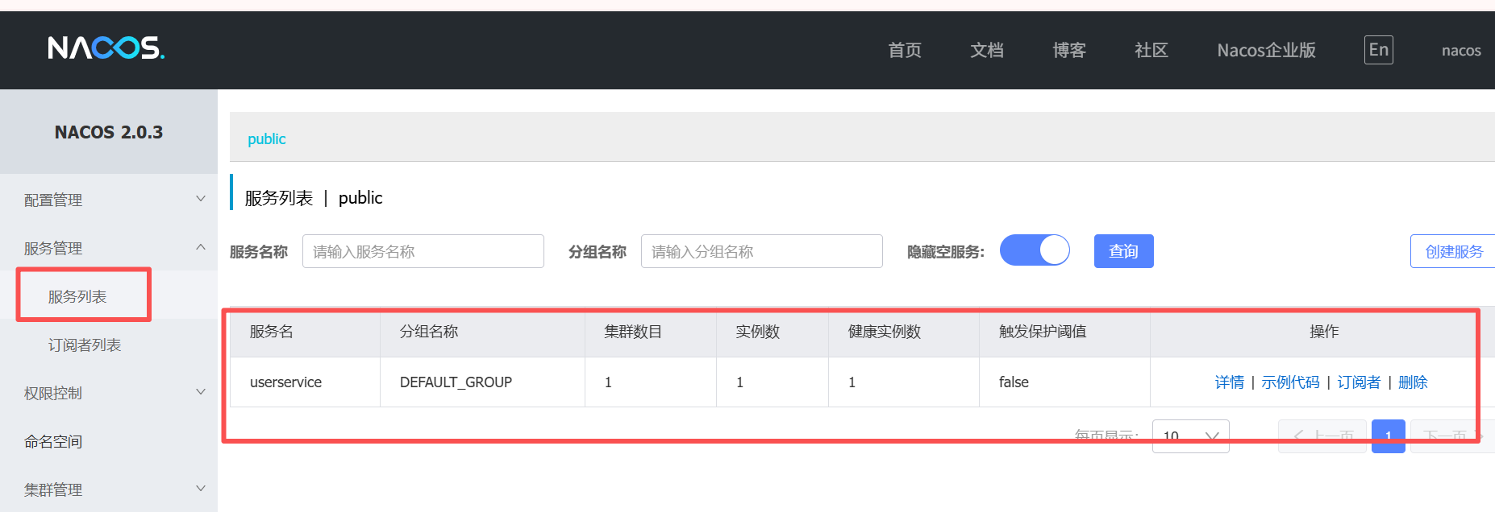Screen dimensions: 1495x512
Task: Open the page size dropdown showing 10
Action: click(1191, 436)
